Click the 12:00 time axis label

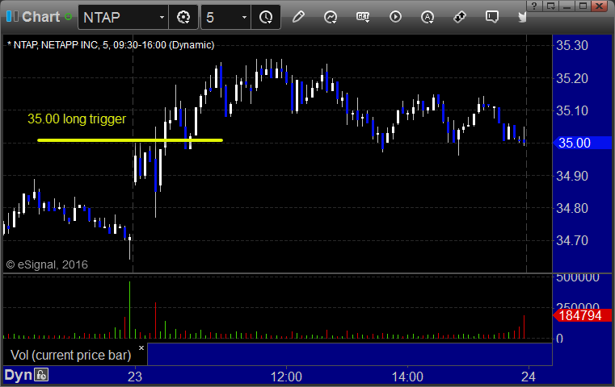[x=286, y=377]
